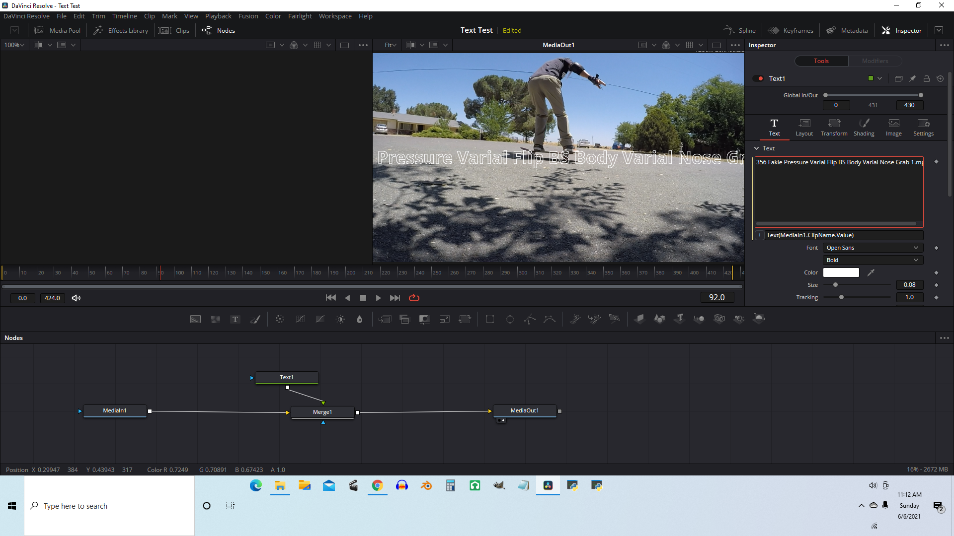
Task: Add a Blur node (droplet icon)
Action: [360, 319]
